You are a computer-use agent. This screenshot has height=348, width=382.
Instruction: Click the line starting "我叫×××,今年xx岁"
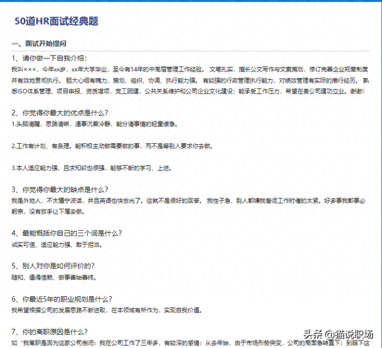coord(190,69)
